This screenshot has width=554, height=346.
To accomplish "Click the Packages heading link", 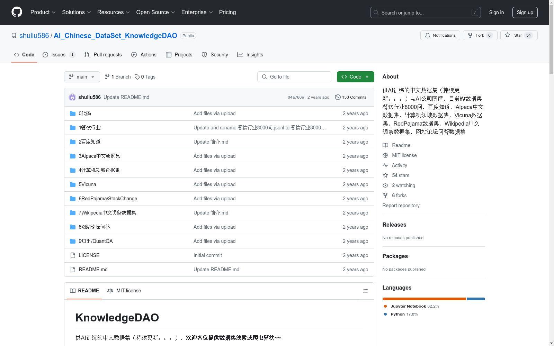I will click(x=395, y=256).
